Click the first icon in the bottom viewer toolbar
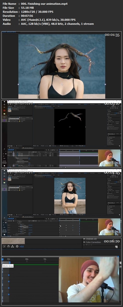123x307 pixels. pyautogui.click(x=4, y=246)
